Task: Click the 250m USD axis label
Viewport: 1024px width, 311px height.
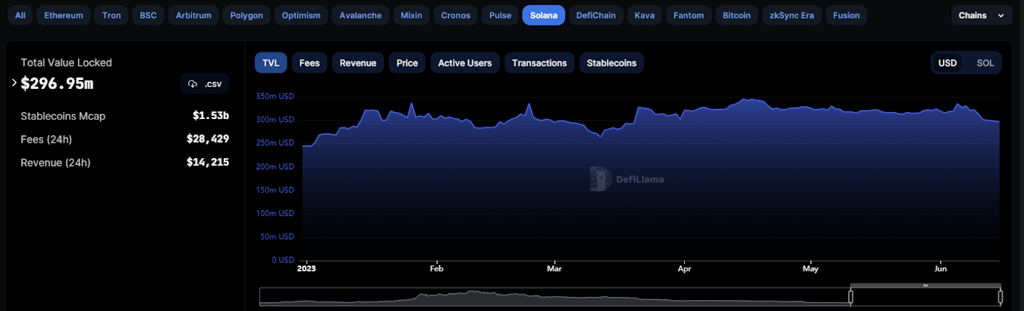Action: [275, 143]
